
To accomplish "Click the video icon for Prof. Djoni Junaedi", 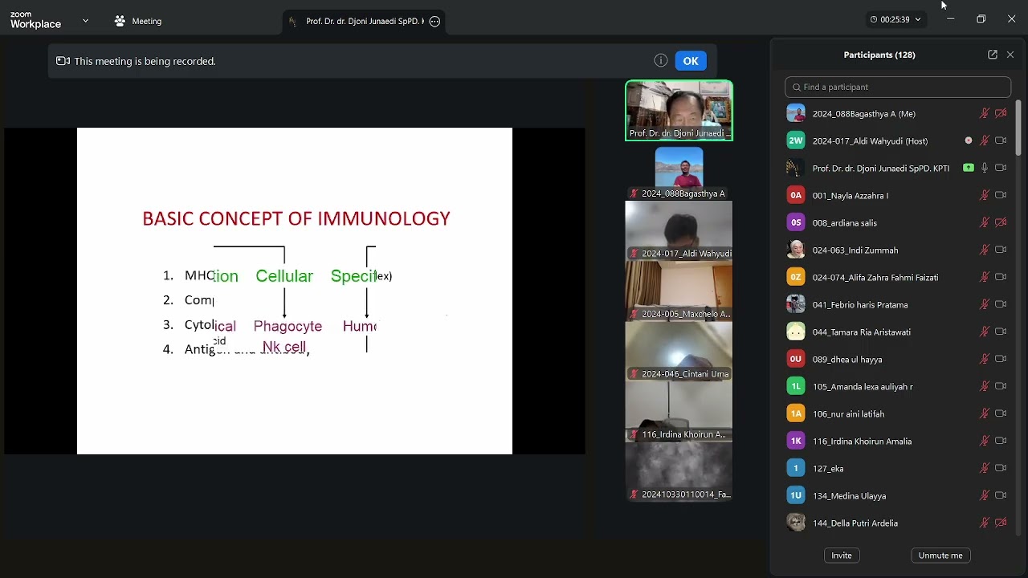I will (x=1001, y=168).
